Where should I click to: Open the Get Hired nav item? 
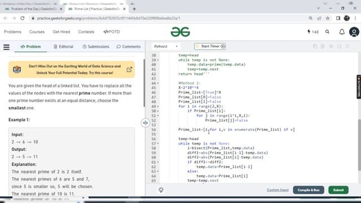pyautogui.click(x=61, y=32)
